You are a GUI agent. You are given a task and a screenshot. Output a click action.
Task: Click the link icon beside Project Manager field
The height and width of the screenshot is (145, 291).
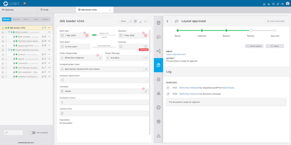click(146, 58)
